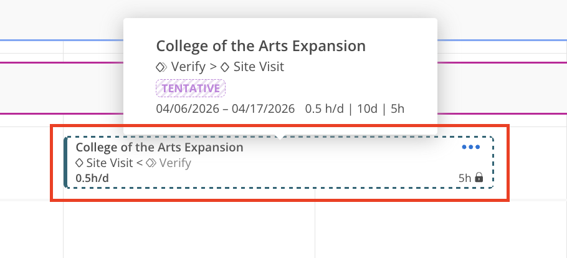This screenshot has height=258, width=567.
Task: Select the College of the Arts Expansion card title
Action: pos(160,148)
